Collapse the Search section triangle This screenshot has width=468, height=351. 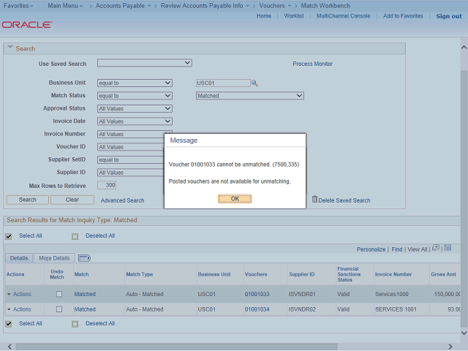[x=10, y=47]
